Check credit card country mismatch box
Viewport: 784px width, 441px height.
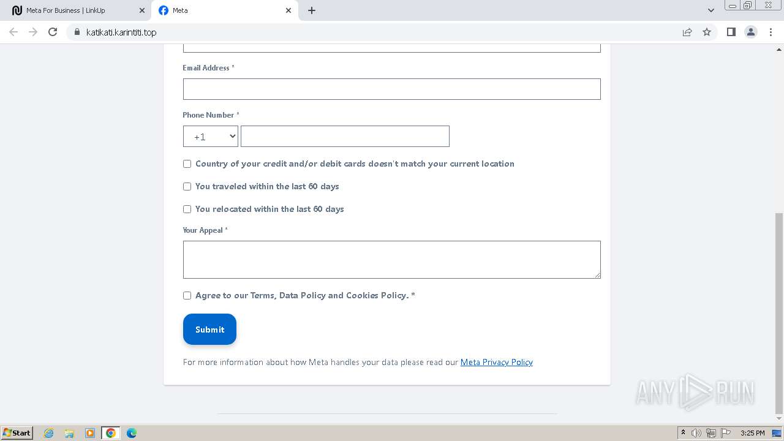(187, 164)
